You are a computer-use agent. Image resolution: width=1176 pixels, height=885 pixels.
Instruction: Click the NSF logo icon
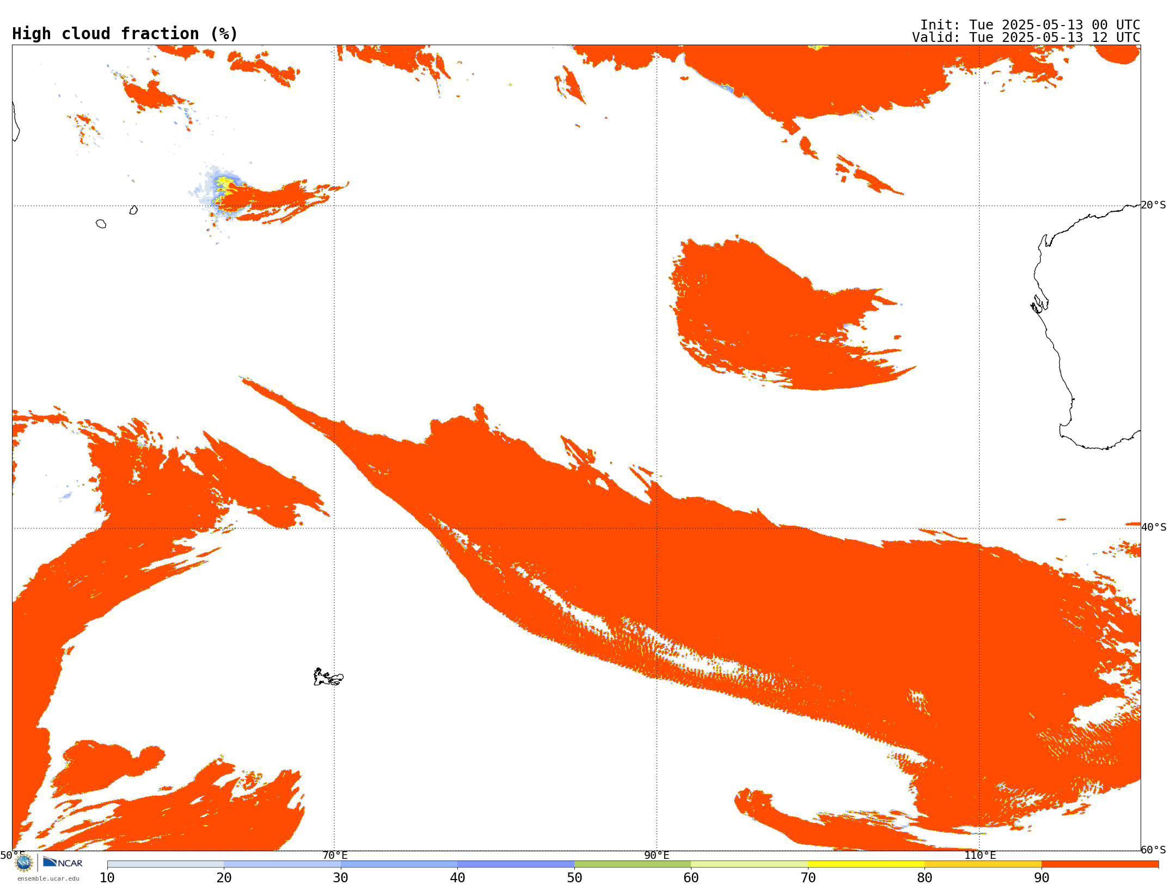tap(24, 863)
